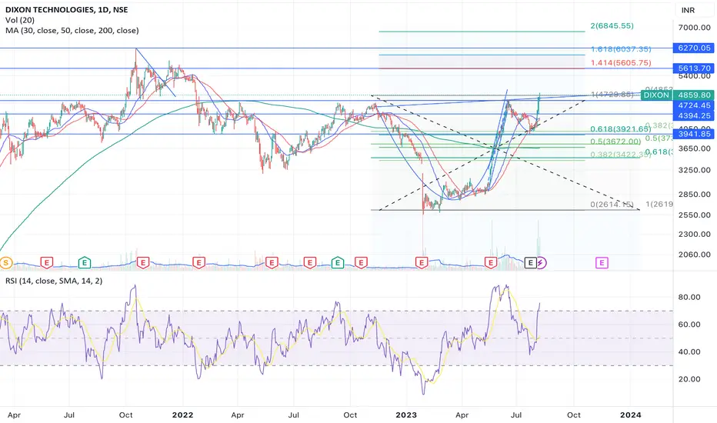Click the red E marker near late October 2022

coord(361,262)
